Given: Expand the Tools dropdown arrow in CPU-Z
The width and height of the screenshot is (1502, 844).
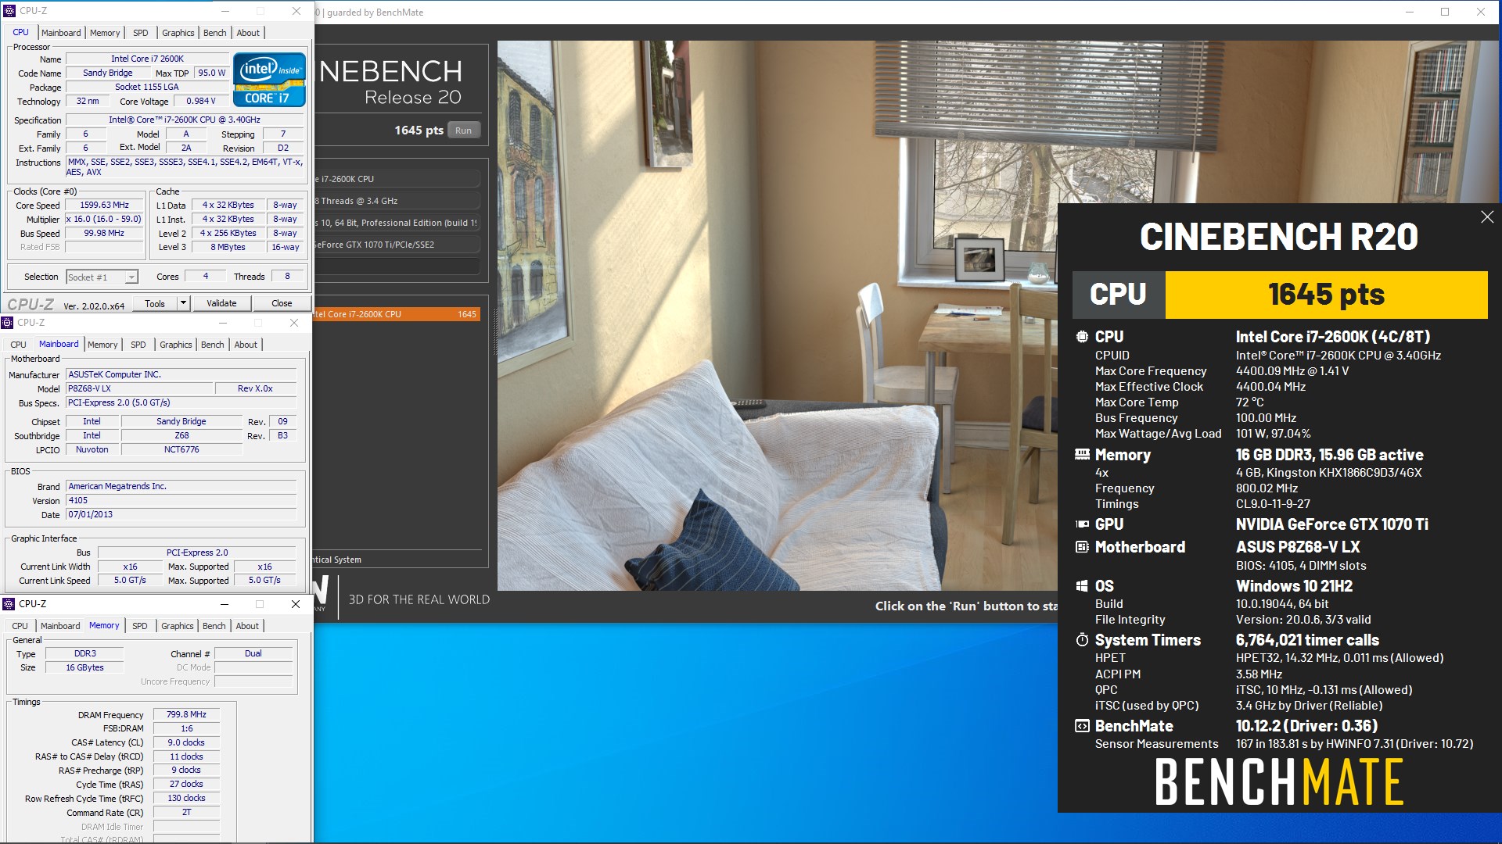Looking at the screenshot, I should tap(183, 303).
